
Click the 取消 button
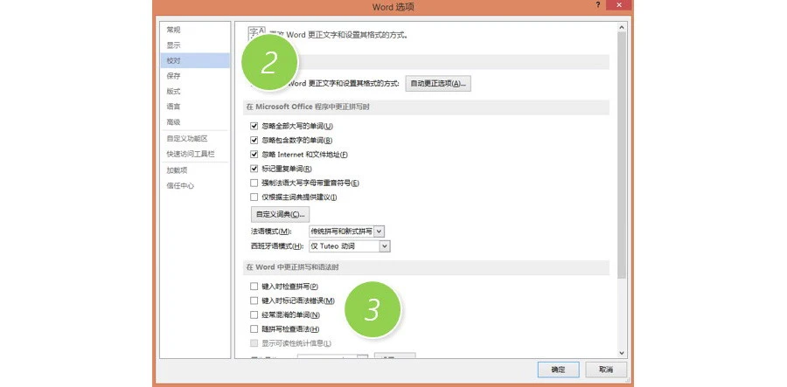point(606,370)
